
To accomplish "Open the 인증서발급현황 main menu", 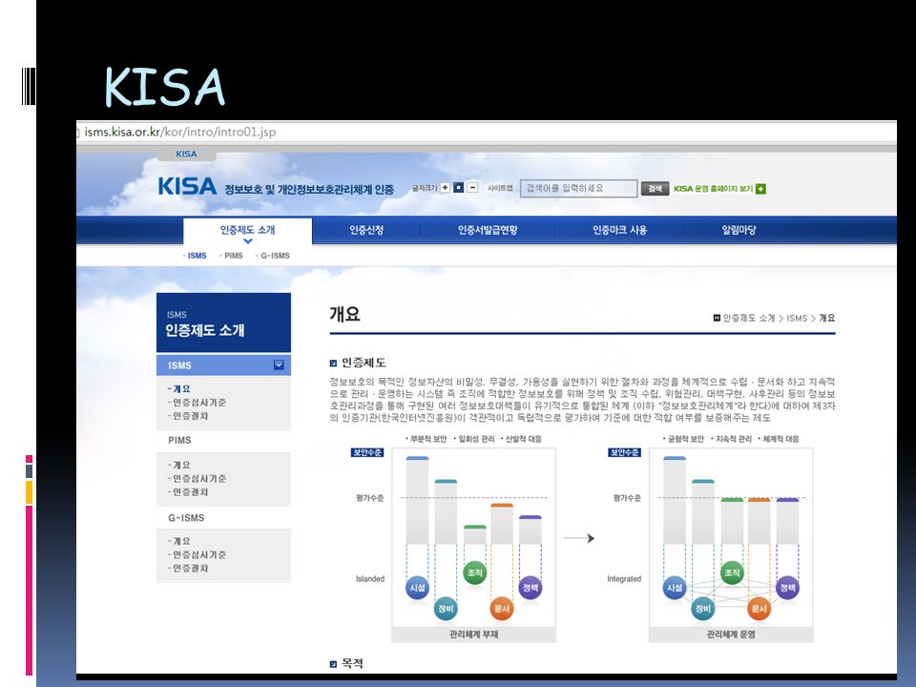I will [x=488, y=230].
